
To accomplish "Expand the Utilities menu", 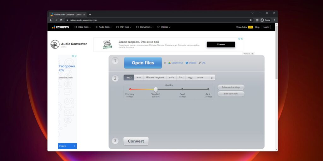I will 164,27.
